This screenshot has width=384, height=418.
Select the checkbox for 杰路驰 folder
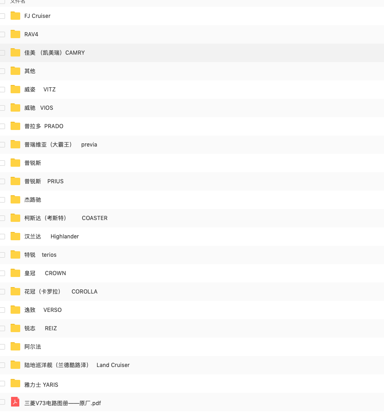2,200
